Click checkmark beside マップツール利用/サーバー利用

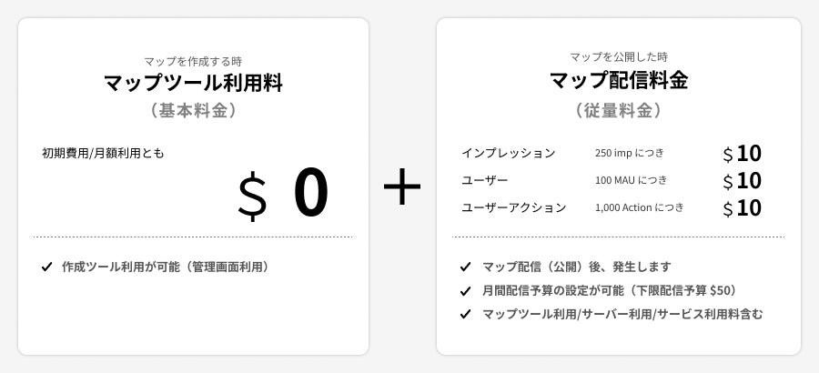click(x=465, y=315)
